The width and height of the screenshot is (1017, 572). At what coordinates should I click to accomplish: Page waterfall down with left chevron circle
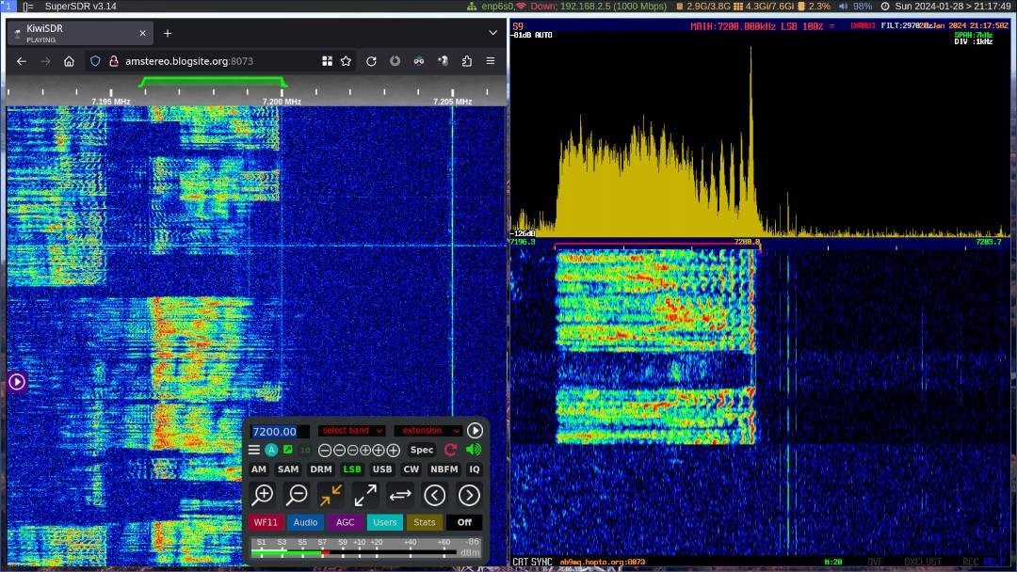434,495
